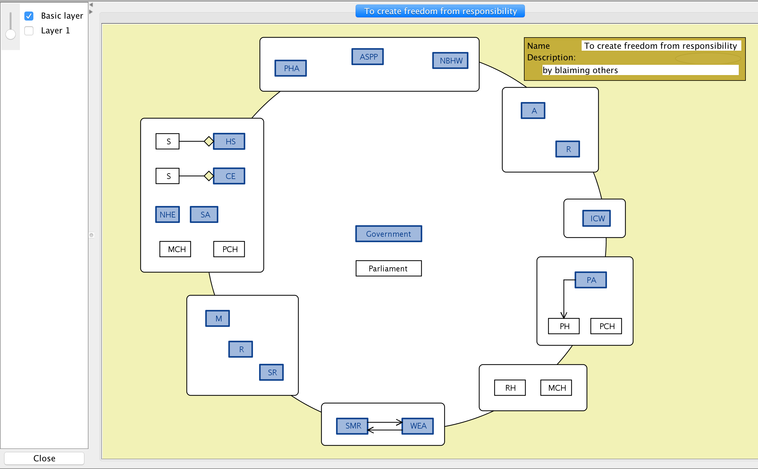Select the Government node
The height and width of the screenshot is (469, 758).
click(389, 234)
